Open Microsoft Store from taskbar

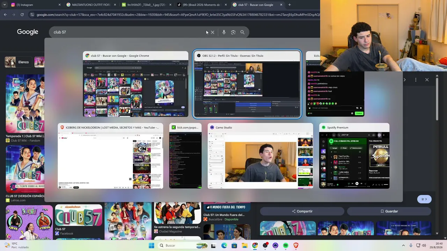click(x=234, y=245)
